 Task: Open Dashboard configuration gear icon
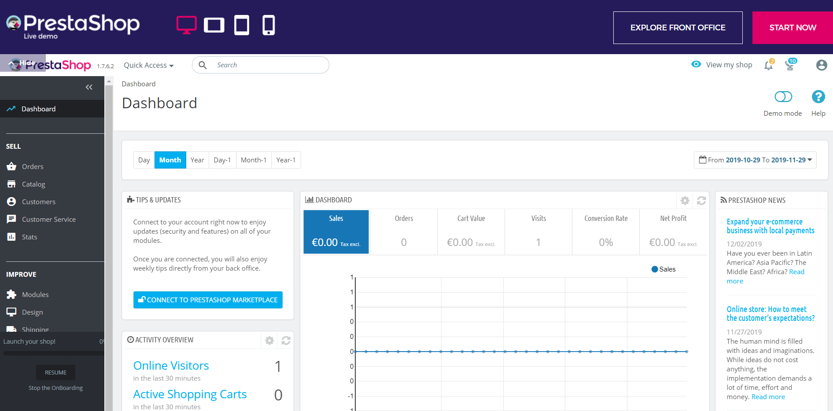[x=685, y=201]
